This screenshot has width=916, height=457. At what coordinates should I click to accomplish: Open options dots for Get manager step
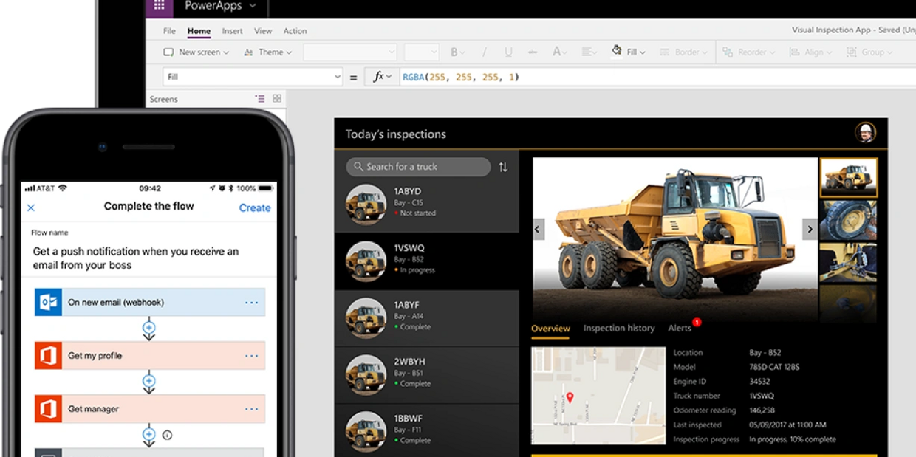point(252,409)
